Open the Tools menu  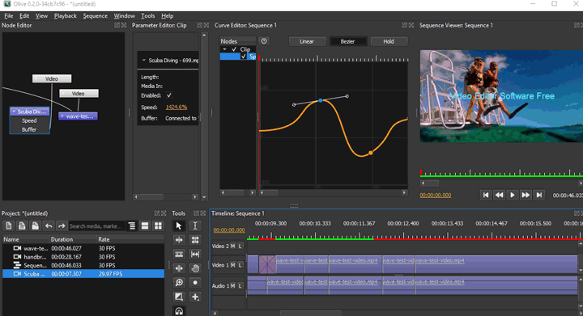[x=147, y=16]
